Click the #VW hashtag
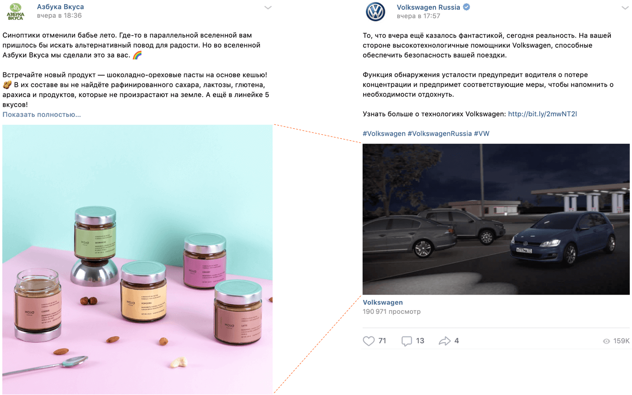Image resolution: width=632 pixels, height=395 pixels. tap(481, 133)
